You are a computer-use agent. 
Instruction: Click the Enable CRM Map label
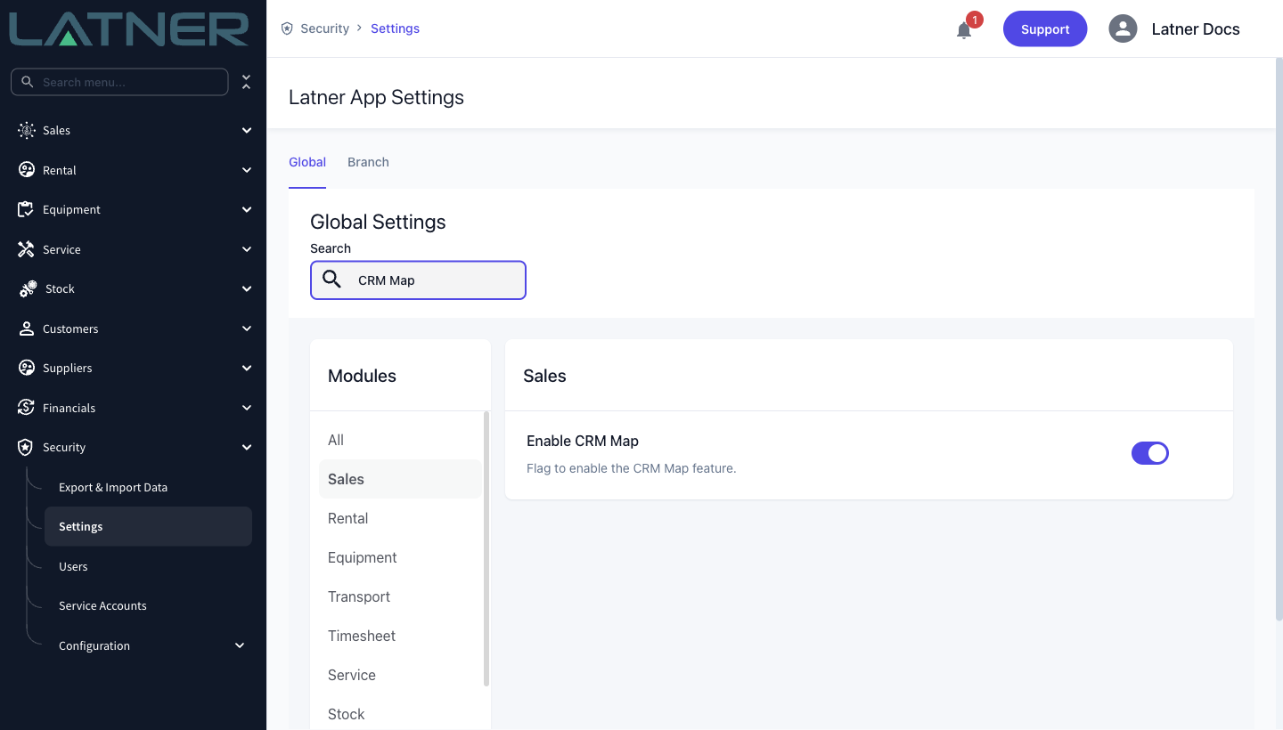[x=583, y=441]
